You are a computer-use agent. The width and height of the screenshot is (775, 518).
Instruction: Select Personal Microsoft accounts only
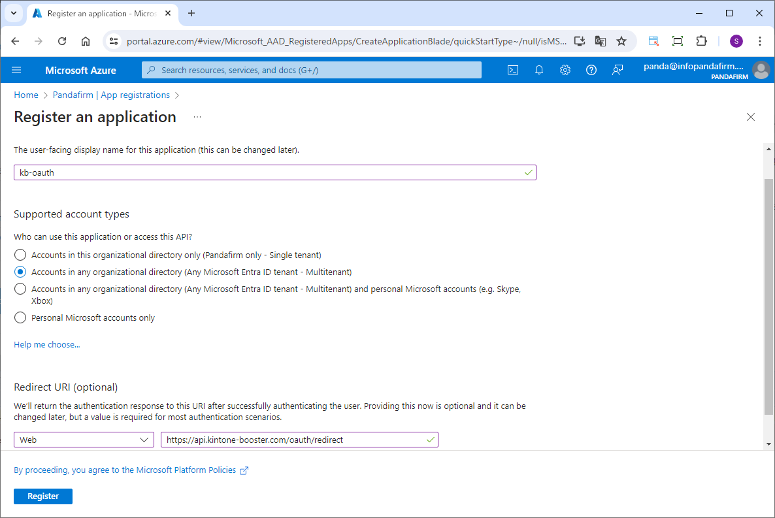click(21, 317)
